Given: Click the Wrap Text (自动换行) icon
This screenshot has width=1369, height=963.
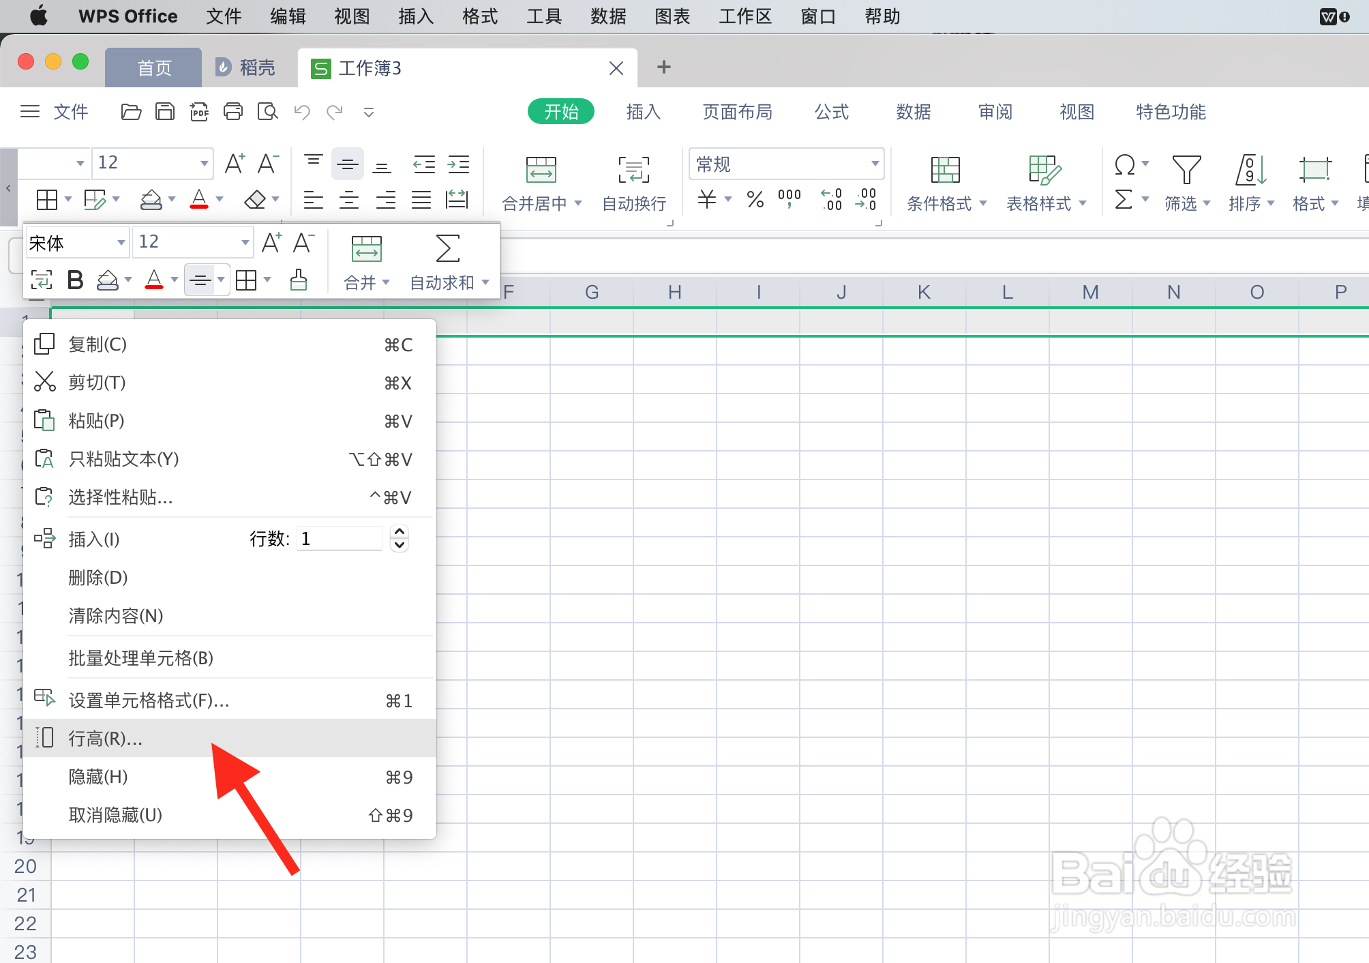Looking at the screenshot, I should (633, 170).
